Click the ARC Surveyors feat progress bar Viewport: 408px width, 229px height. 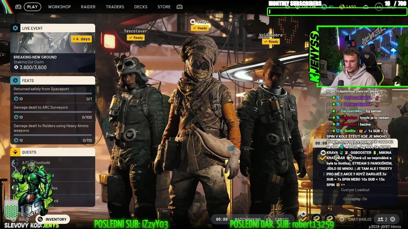(53, 112)
